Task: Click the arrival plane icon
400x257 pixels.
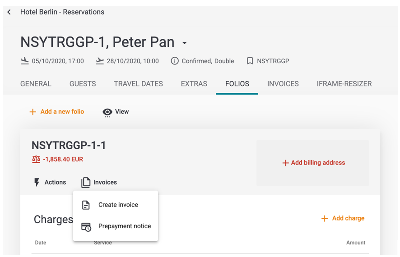Action: coord(25,61)
